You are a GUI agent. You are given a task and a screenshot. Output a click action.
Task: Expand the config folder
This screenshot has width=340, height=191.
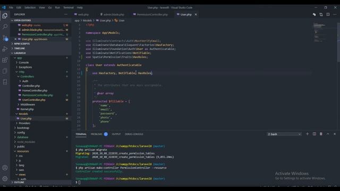click(x=21, y=133)
